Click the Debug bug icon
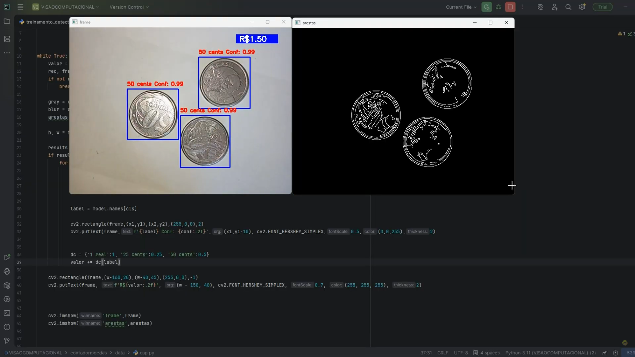The height and width of the screenshot is (357, 635). pyautogui.click(x=498, y=7)
